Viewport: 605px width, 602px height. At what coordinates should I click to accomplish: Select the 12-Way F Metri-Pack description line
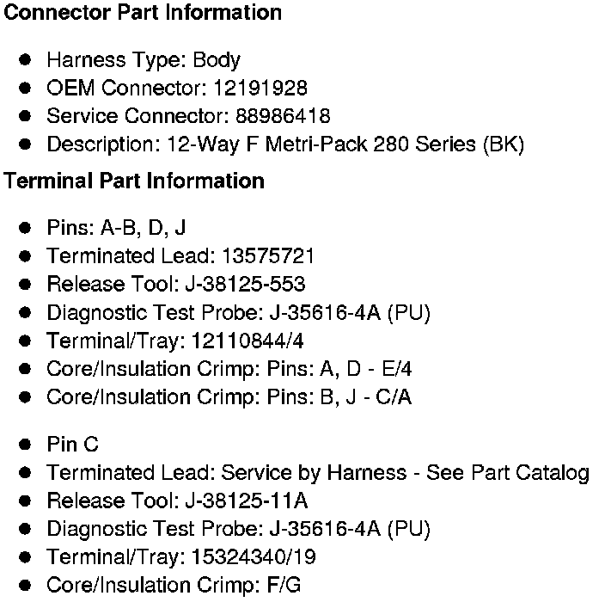click(x=284, y=144)
